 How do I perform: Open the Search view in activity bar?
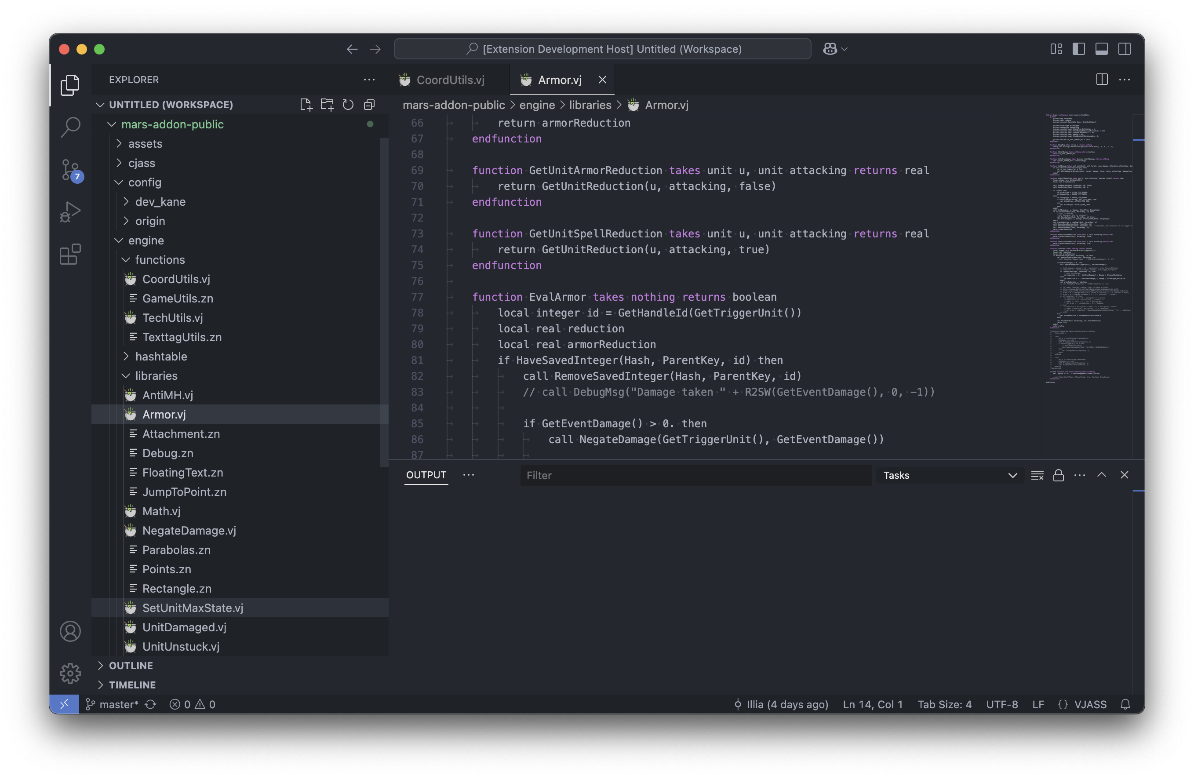70,127
